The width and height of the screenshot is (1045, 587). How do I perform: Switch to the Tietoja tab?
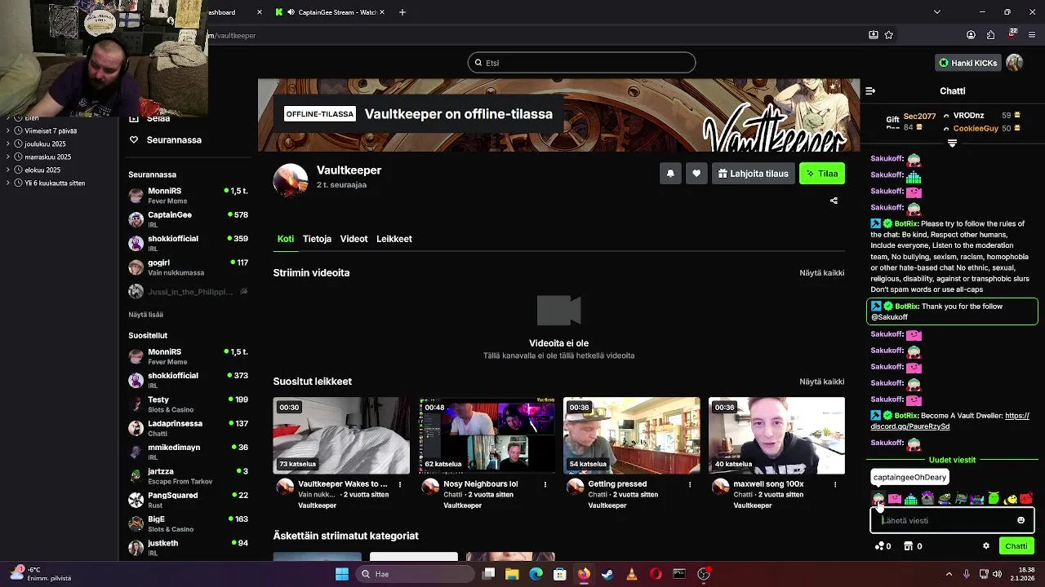(317, 239)
